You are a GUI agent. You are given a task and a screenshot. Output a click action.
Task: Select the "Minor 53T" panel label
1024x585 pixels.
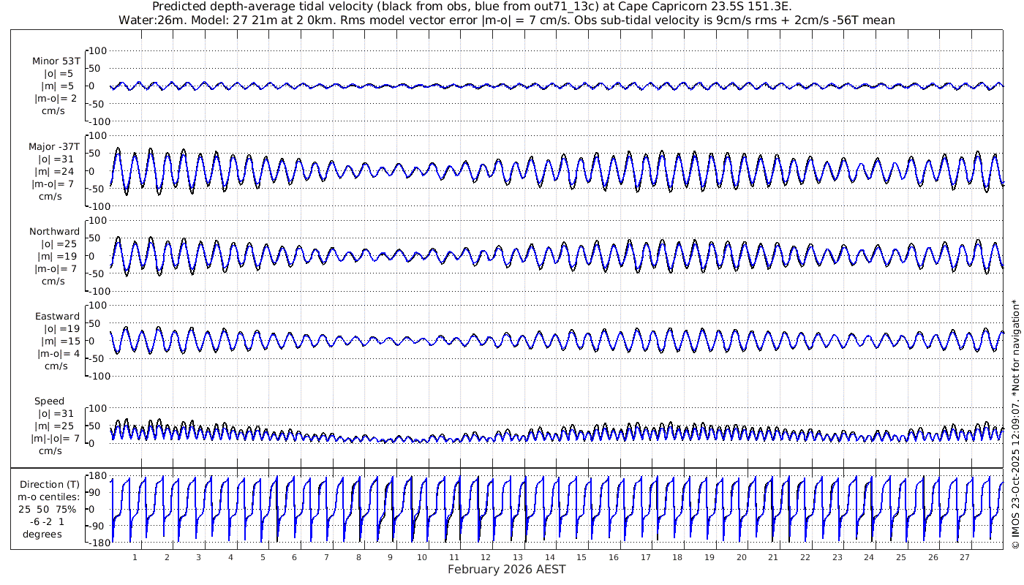tap(56, 61)
